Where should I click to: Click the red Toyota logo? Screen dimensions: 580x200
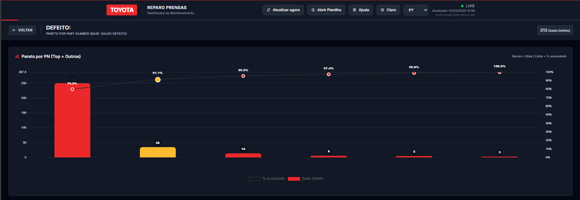point(122,10)
